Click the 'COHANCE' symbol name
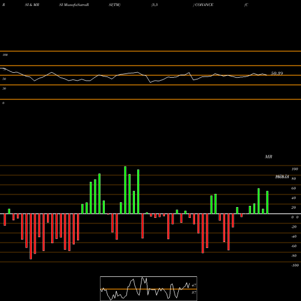This screenshot has height=301, width=301. pos(204,5)
